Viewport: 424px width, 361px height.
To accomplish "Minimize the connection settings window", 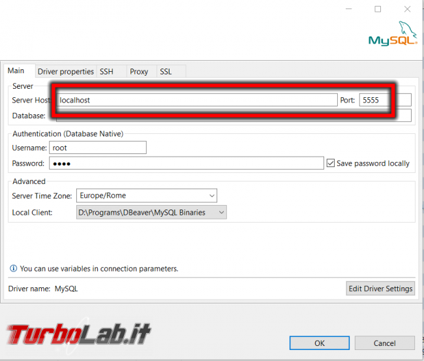I will (x=349, y=9).
